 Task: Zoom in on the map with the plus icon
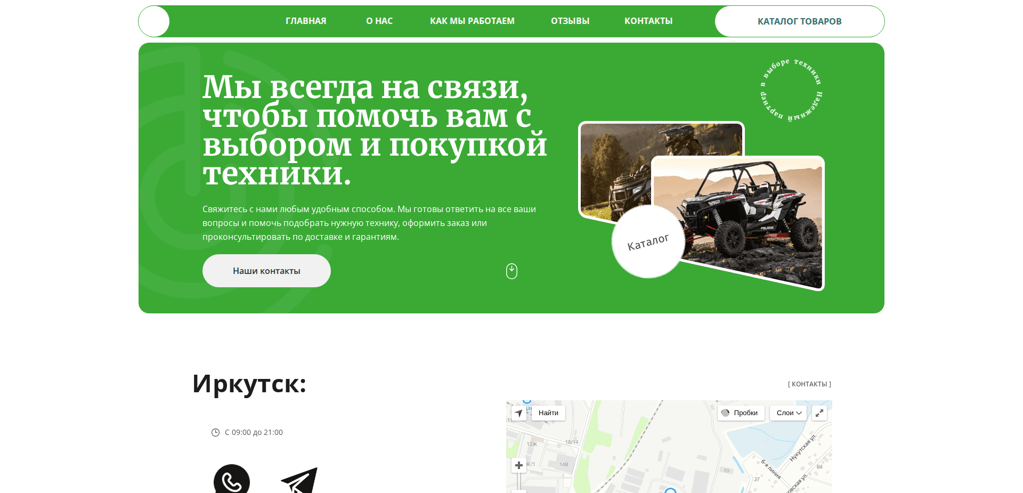click(x=518, y=465)
